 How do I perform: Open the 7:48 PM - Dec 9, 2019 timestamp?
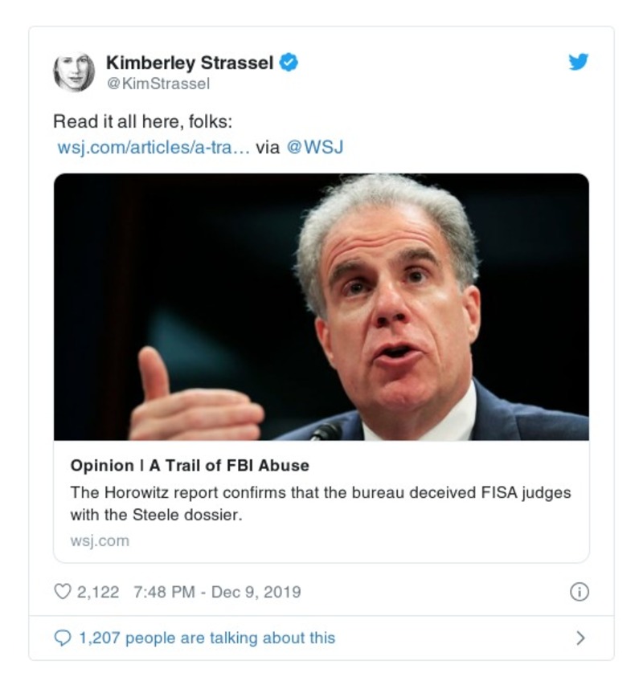coord(217,592)
